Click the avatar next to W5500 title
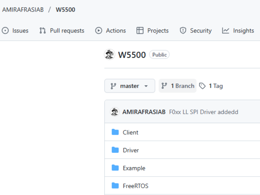The width and height of the screenshot is (260, 195). (109, 55)
